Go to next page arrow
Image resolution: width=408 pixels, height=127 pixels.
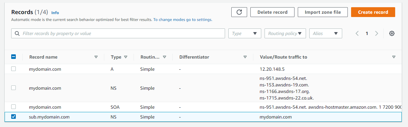(x=377, y=33)
